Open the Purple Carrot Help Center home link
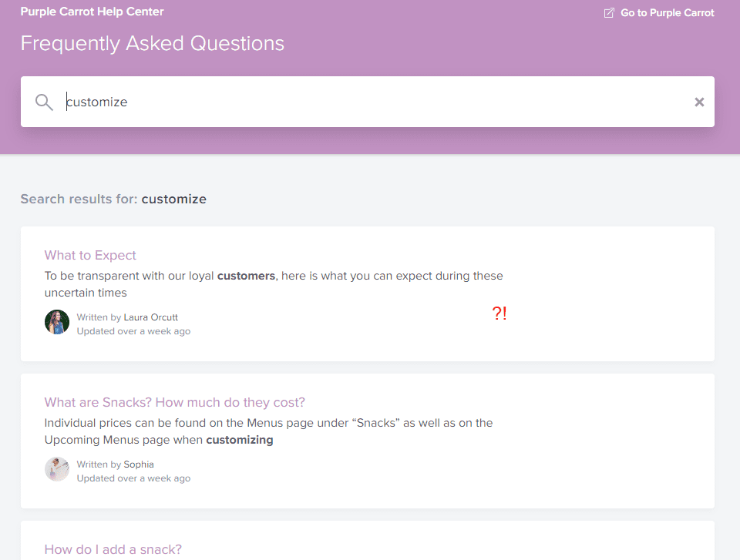740x560 pixels. point(92,12)
